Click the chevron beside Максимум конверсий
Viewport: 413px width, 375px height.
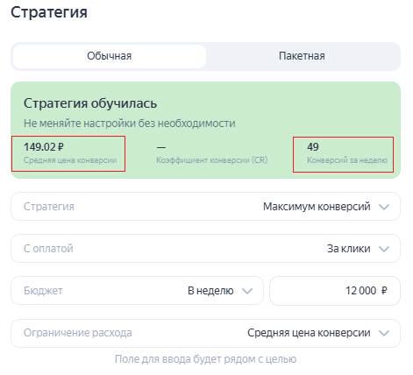(384, 207)
